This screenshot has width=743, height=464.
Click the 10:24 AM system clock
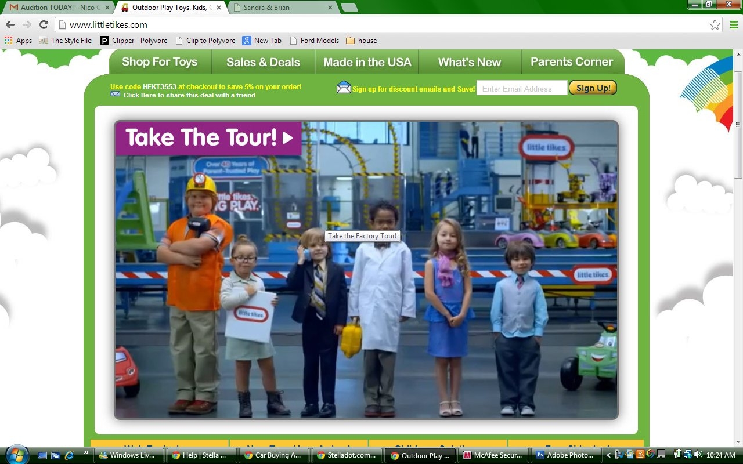[721, 455]
